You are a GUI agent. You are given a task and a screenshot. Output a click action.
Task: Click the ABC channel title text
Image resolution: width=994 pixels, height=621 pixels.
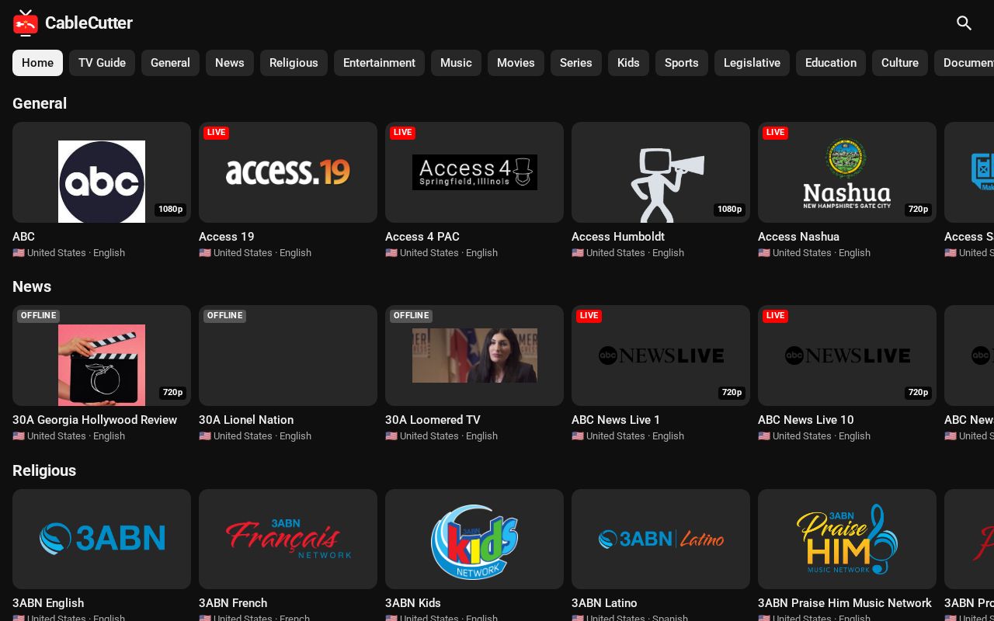[x=23, y=237]
